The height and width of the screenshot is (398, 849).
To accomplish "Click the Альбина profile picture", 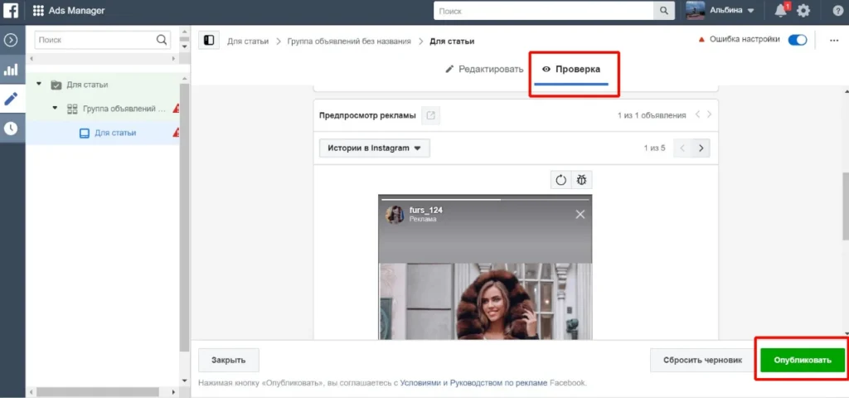I will 696,10.
